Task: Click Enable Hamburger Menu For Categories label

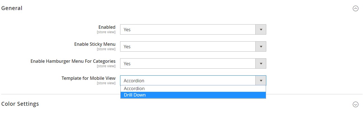Action: tap(73, 61)
